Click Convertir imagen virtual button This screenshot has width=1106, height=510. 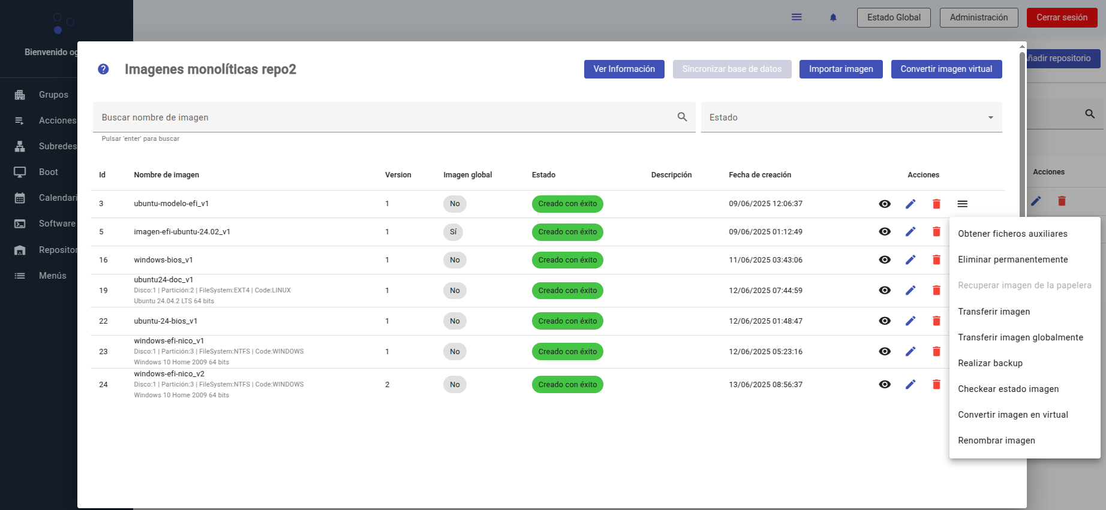click(946, 69)
